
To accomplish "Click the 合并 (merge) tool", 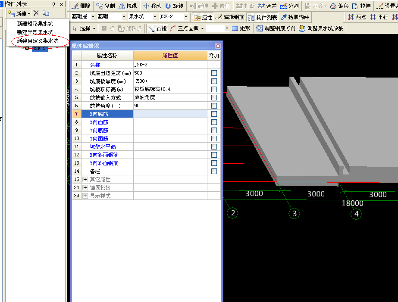I will (267, 6).
